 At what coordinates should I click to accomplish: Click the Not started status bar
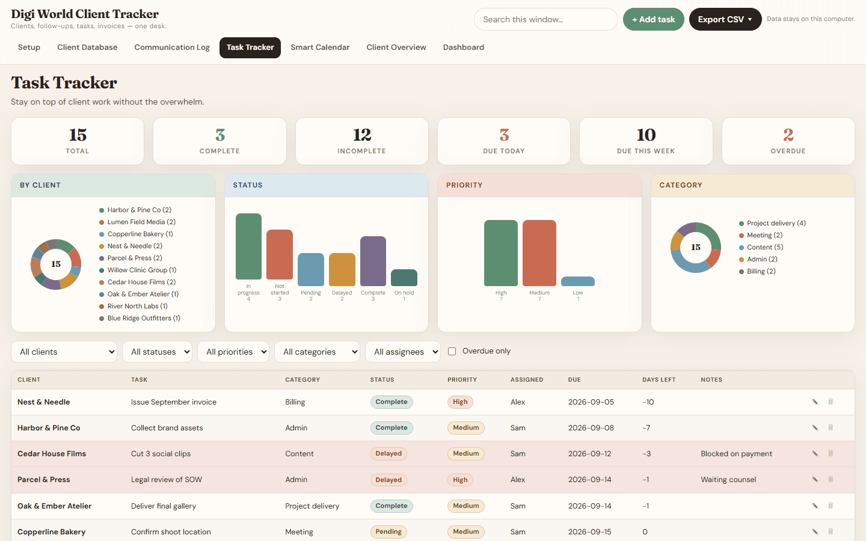280,255
